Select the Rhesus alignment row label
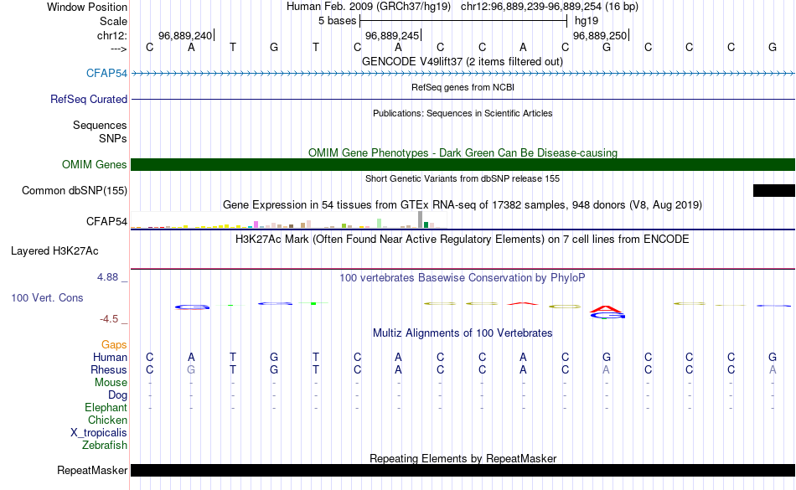Image resolution: width=796 pixels, height=490 pixels. 109,369
